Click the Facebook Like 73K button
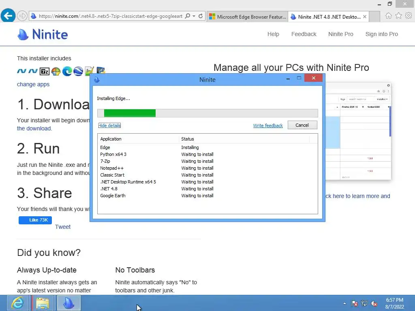The image size is (415, 311). coord(35,220)
